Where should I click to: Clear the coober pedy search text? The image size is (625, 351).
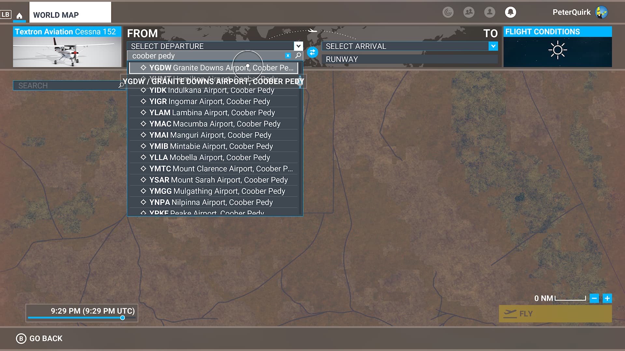(288, 56)
